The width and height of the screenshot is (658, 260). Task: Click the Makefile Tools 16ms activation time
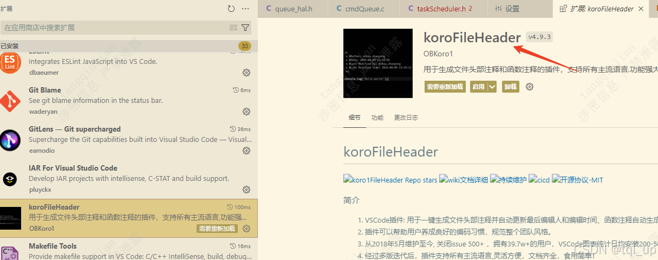click(240, 246)
